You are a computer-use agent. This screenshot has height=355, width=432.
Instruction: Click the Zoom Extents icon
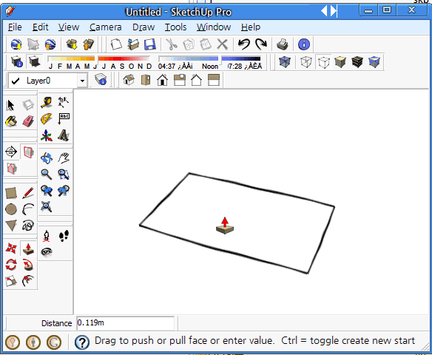(x=47, y=206)
